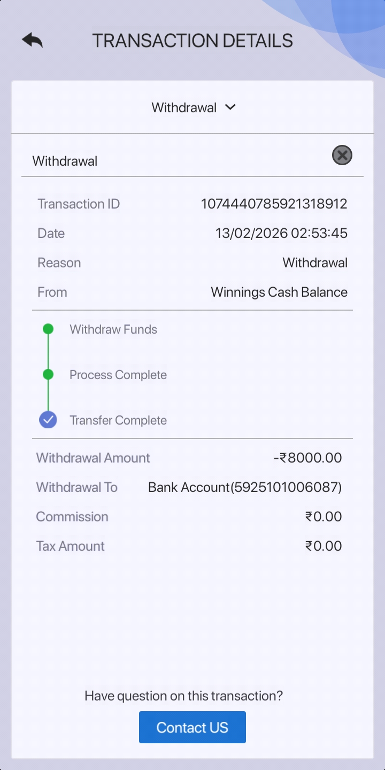Tap the Transfer Complete step label

(x=118, y=420)
